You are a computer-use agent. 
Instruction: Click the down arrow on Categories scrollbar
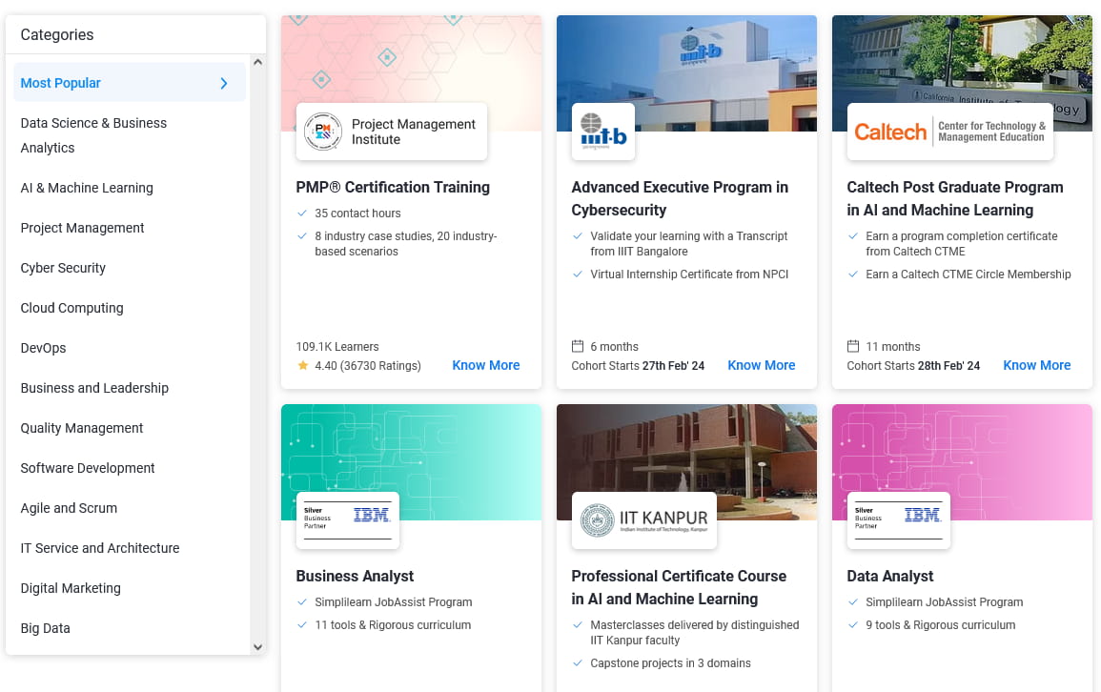257,646
